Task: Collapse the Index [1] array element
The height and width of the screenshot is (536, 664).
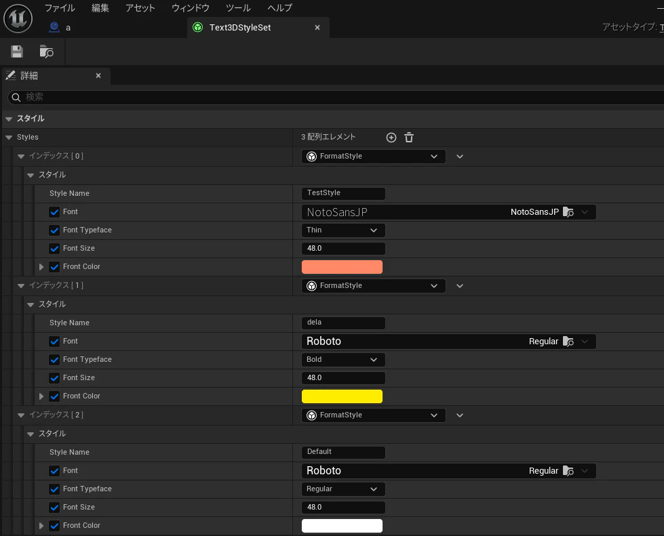Action: click(21, 286)
